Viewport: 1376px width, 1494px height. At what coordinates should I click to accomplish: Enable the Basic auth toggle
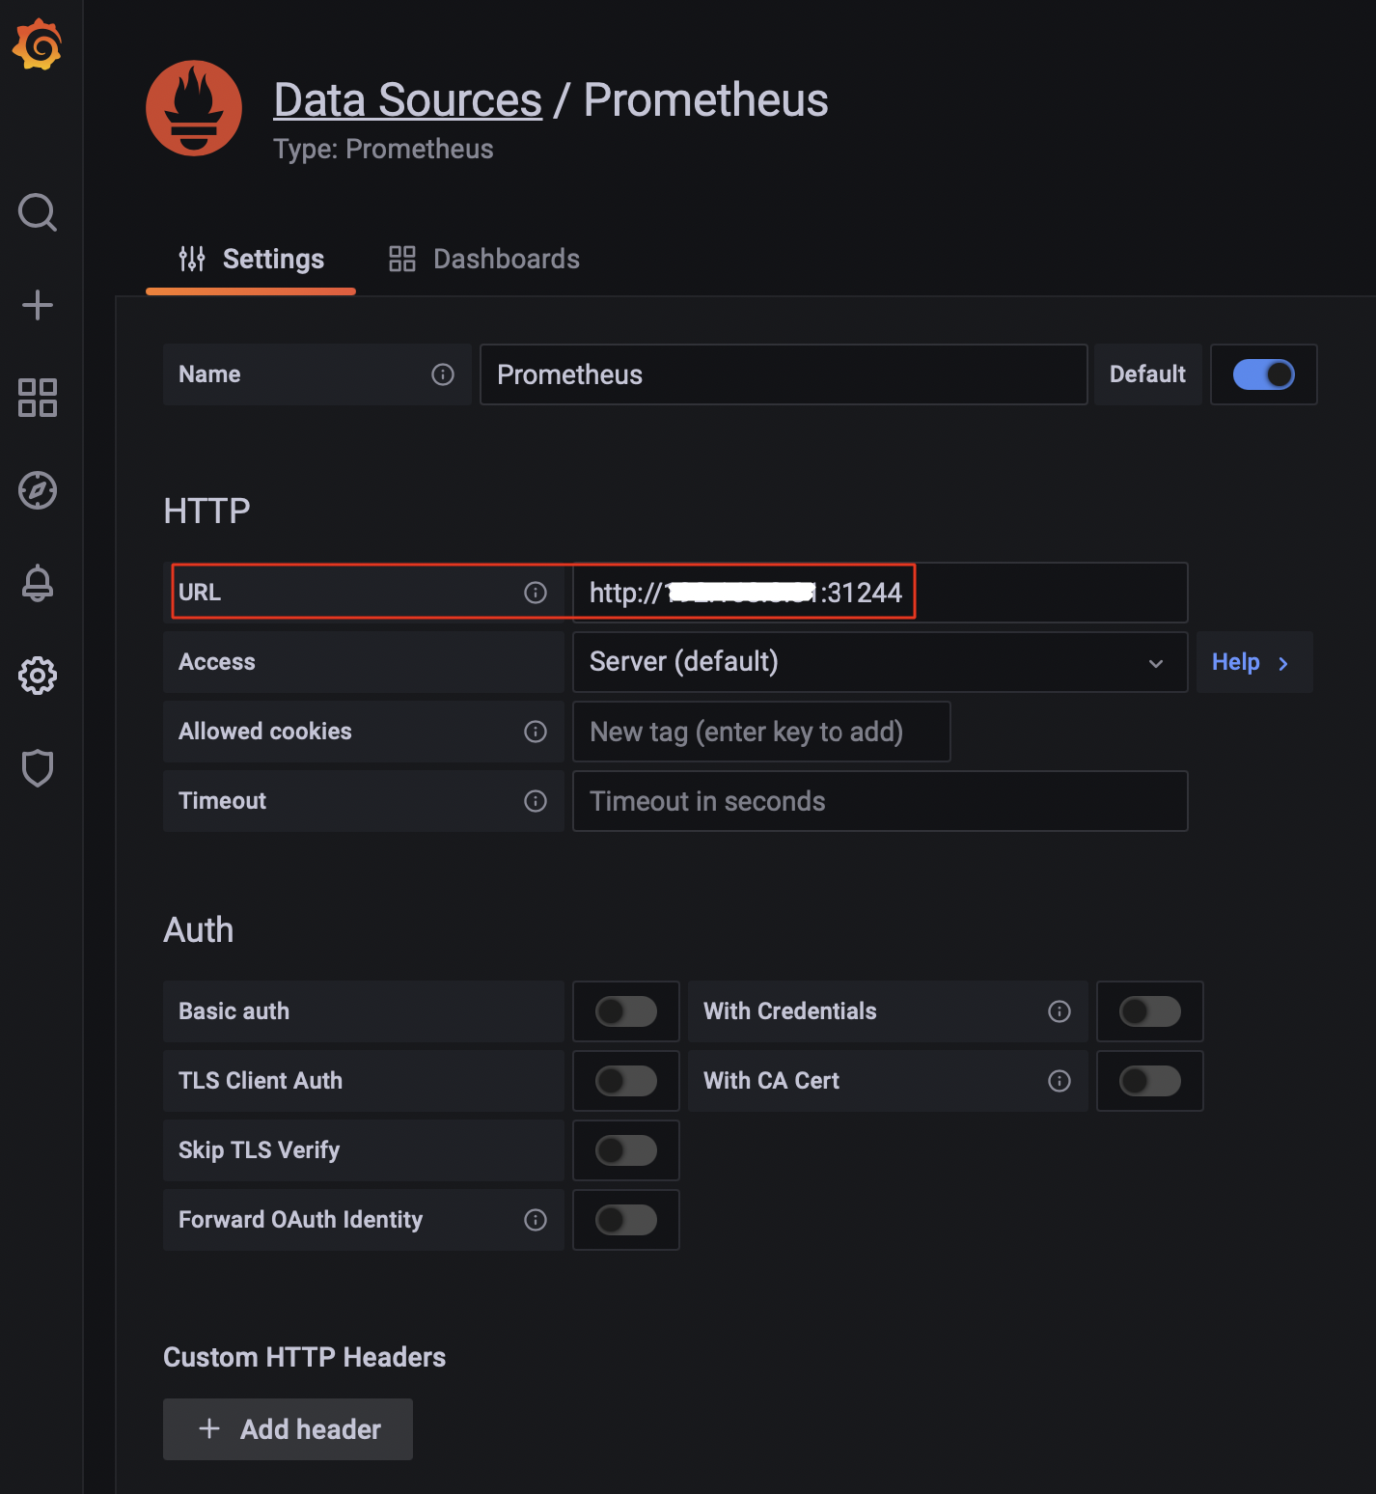(x=625, y=1011)
